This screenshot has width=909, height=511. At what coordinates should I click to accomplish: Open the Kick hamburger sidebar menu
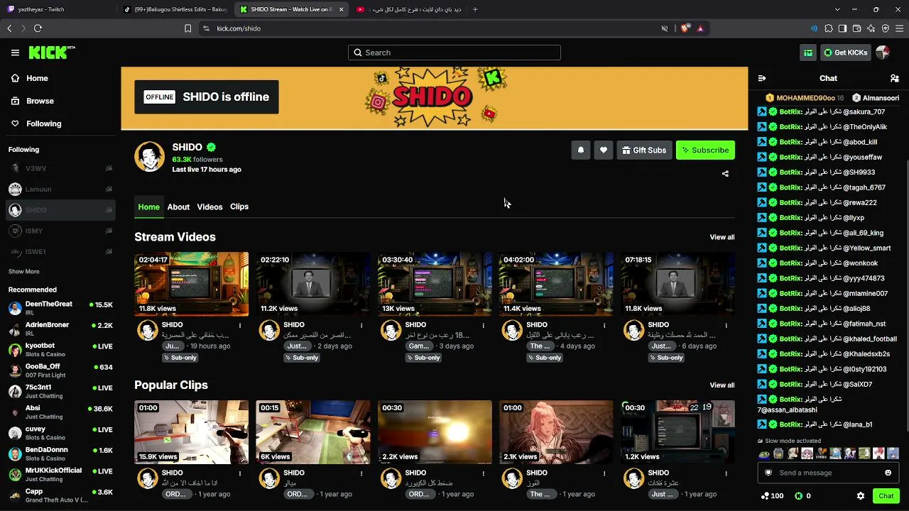point(15,53)
